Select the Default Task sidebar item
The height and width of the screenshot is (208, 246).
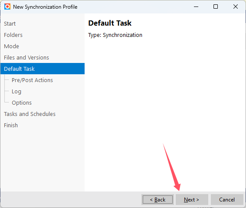coord(43,69)
